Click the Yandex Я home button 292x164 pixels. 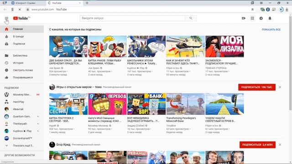(x=12, y=10)
